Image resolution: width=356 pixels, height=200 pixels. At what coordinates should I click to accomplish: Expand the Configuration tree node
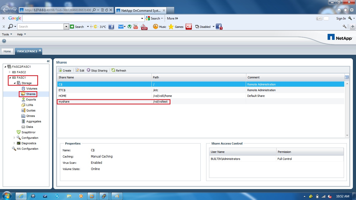(15, 138)
